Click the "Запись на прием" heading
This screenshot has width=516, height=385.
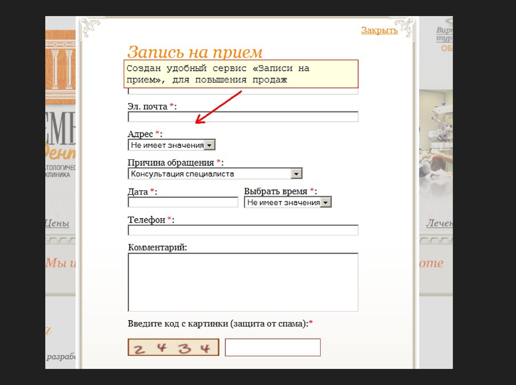(x=195, y=51)
